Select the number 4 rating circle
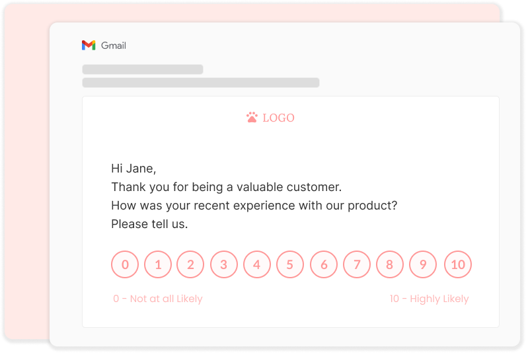 click(257, 264)
